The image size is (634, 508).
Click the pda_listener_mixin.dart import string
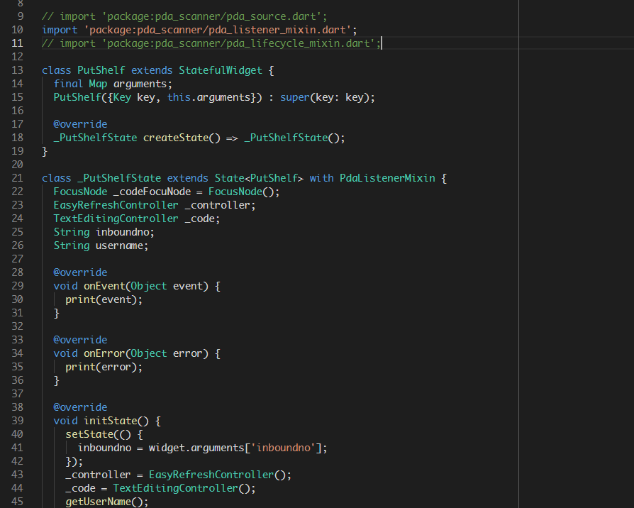pos(218,30)
